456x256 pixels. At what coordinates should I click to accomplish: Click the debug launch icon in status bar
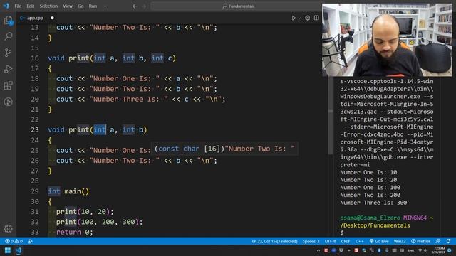(x=30, y=241)
